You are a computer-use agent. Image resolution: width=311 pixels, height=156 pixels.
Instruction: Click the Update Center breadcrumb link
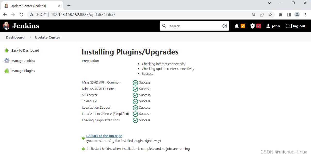(47, 37)
